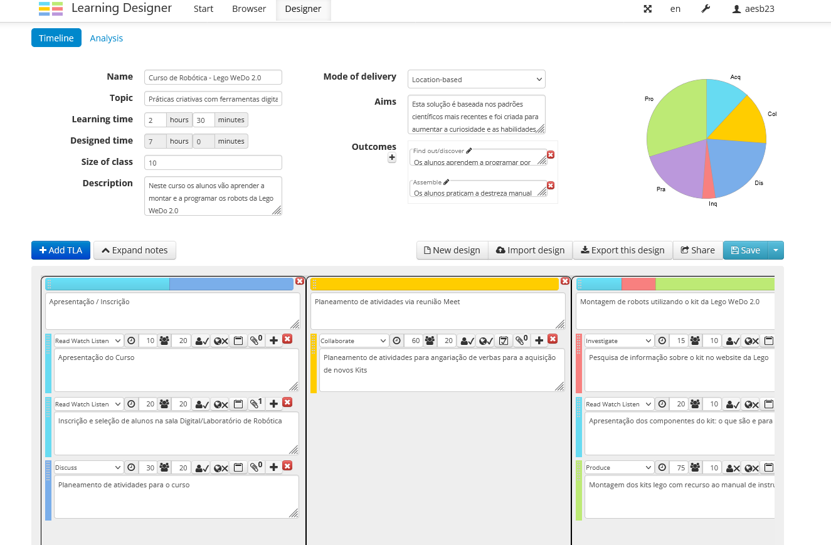Open the Investigate activity type dropdown
831x545 pixels.
pyautogui.click(x=619, y=341)
